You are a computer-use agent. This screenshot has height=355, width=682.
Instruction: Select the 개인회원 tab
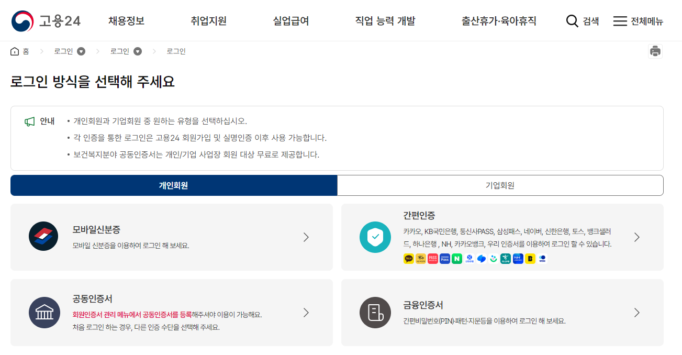click(x=173, y=185)
